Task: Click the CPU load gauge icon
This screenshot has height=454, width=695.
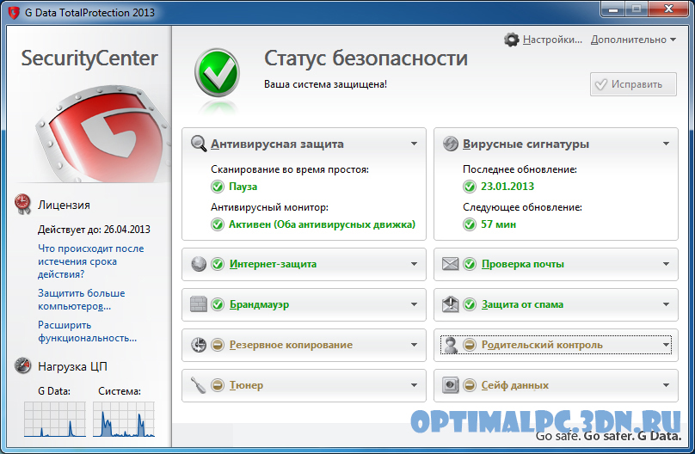Action: tap(22, 365)
